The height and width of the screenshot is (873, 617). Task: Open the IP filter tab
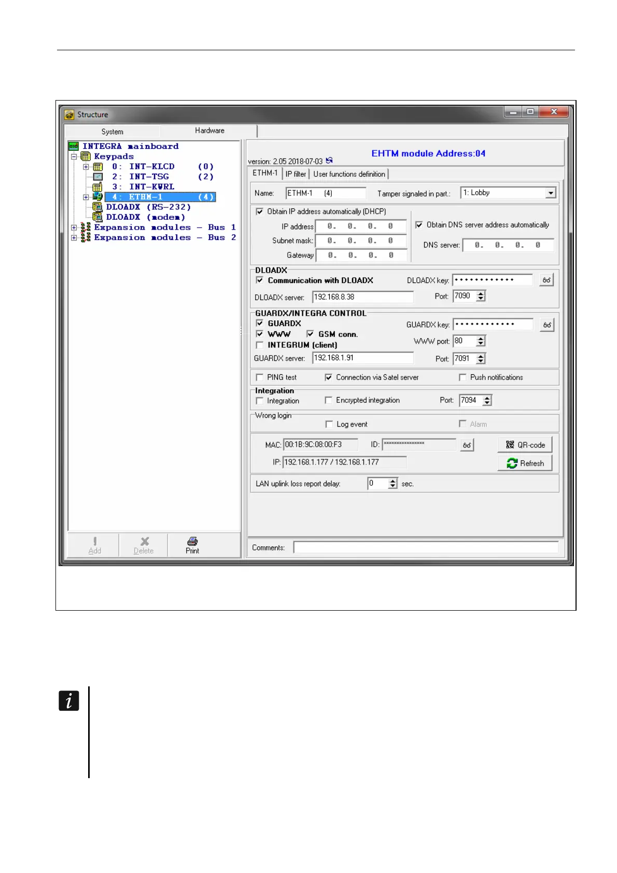point(296,174)
